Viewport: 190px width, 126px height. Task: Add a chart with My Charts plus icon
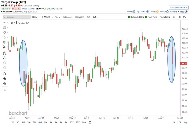pyautogui.click(x=148, y=11)
